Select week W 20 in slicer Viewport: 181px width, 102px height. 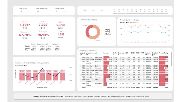pyautogui.click(x=119, y=11)
